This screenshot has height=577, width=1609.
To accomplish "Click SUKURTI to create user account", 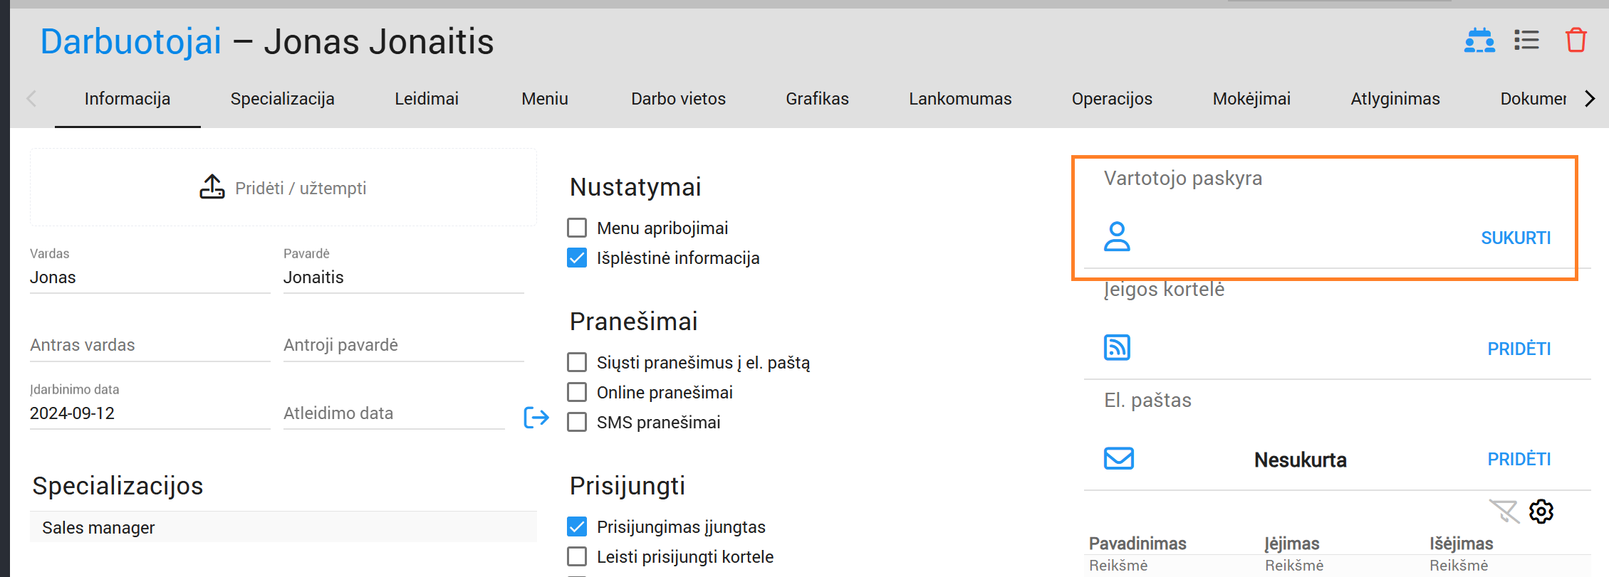I will click(x=1516, y=238).
